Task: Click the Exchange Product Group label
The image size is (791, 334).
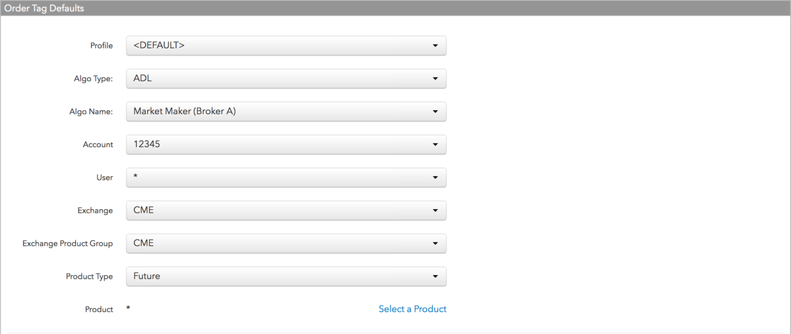Action: (67, 244)
